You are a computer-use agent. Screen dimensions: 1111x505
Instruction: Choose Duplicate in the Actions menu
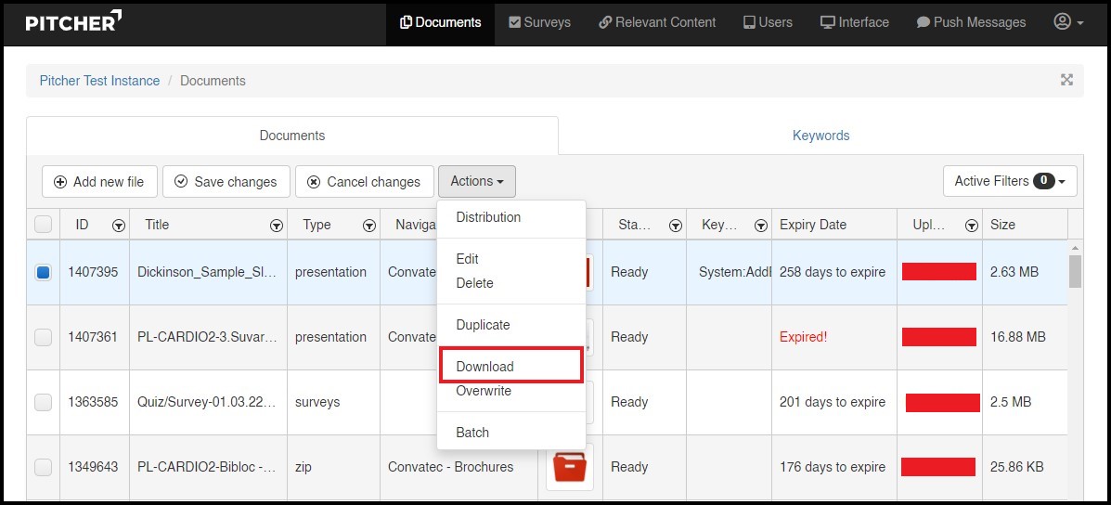pyautogui.click(x=483, y=325)
